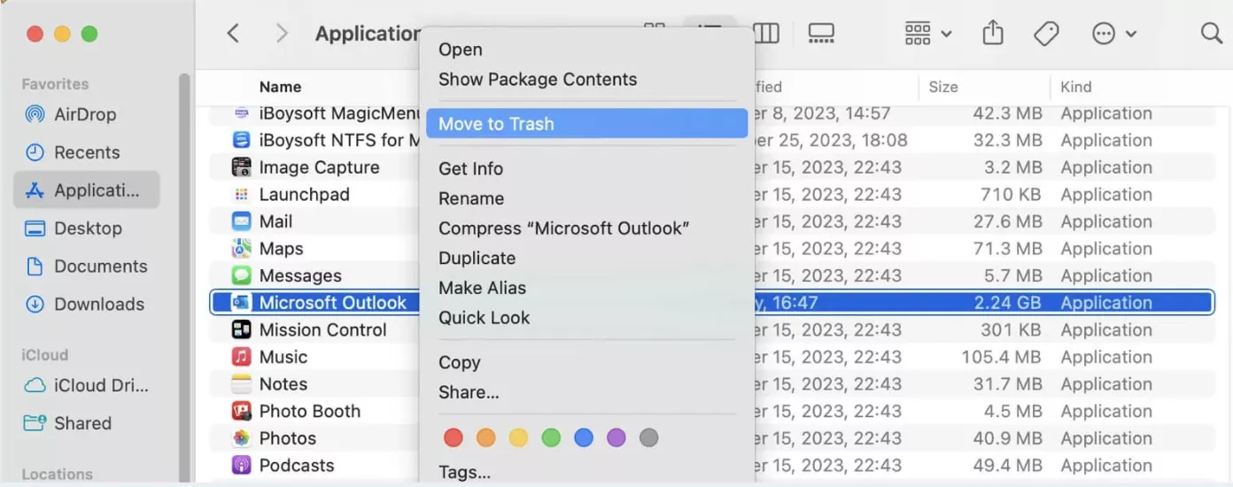Image resolution: width=1233 pixels, height=487 pixels.
Task: Open Downloads folder in the sidebar
Action: (x=98, y=304)
